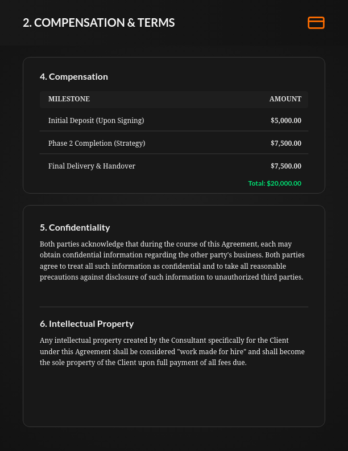Viewport: 348px width, 451px height.
Task: Click the AMOUNT column header
Action: [x=285, y=99]
